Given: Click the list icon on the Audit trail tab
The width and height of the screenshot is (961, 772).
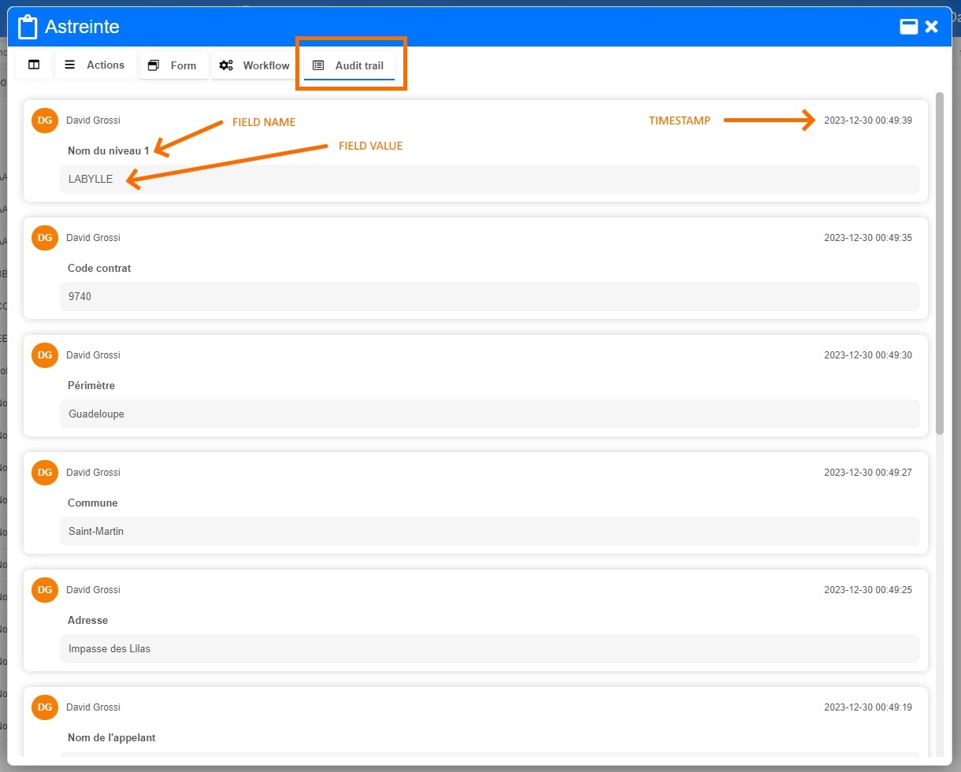Looking at the screenshot, I should pyautogui.click(x=320, y=65).
